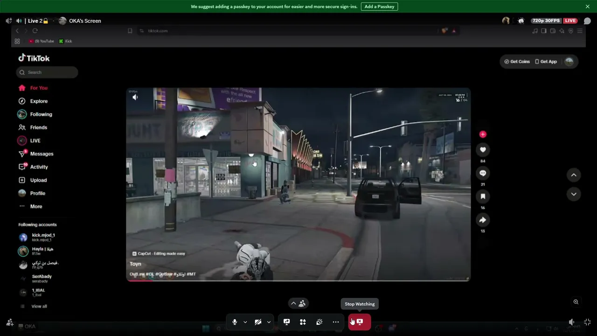597x336 pixels.
Task: Invite friends using the add-person icon
Action: click(10, 322)
